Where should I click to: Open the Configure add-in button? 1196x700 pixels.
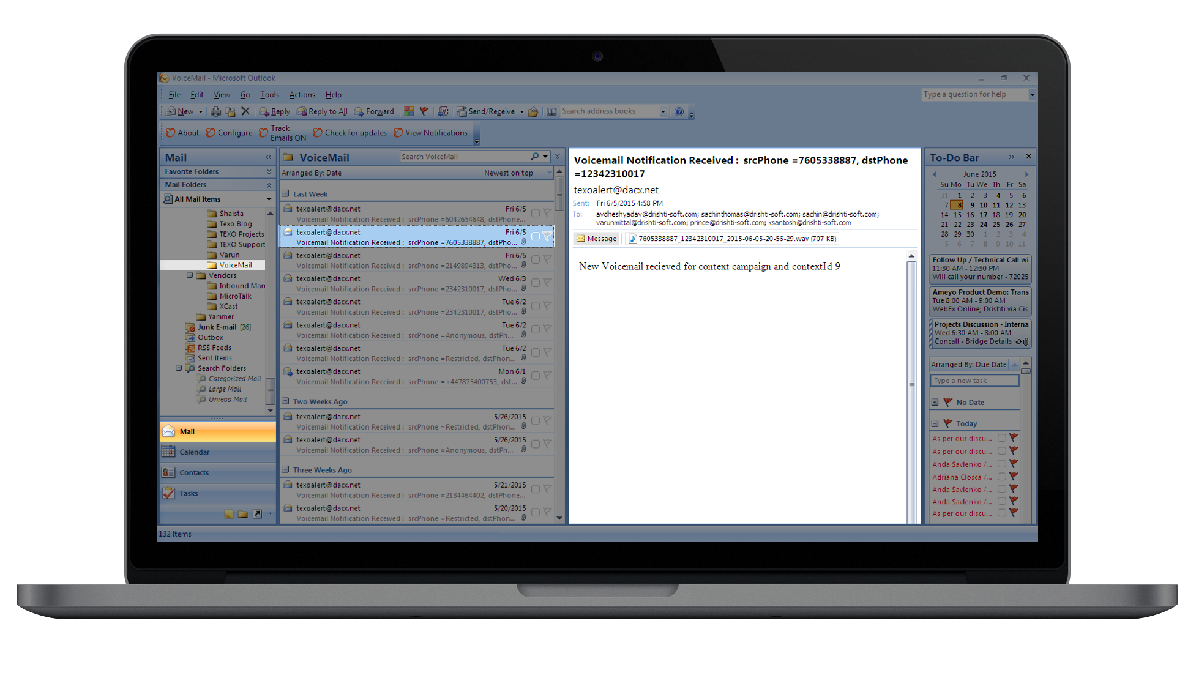229,133
